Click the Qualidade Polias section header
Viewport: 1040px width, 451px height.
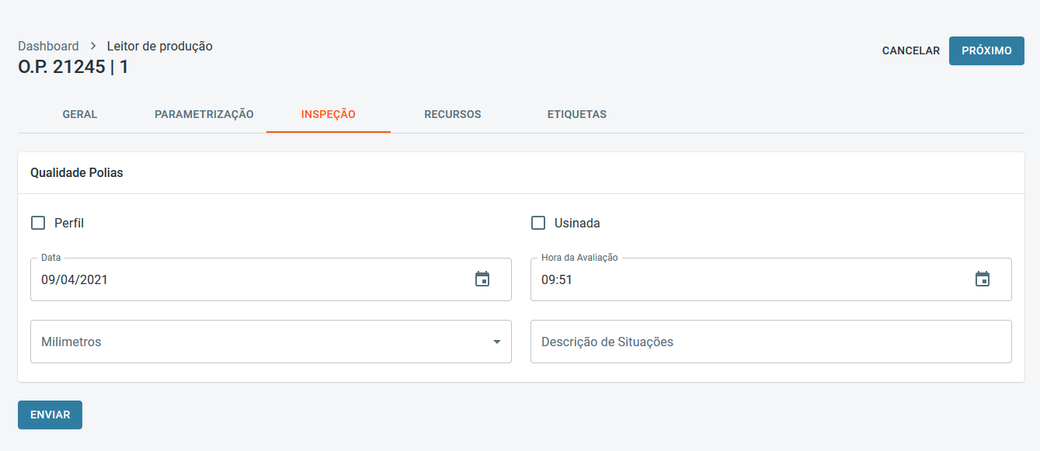click(77, 173)
